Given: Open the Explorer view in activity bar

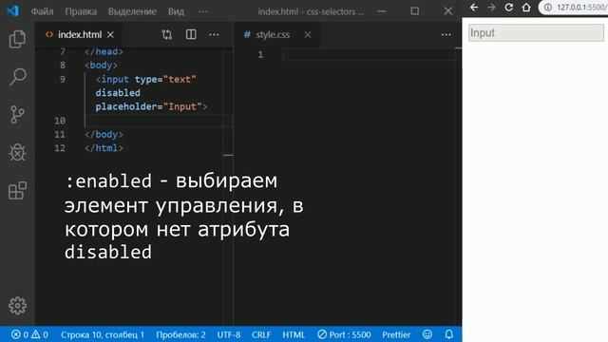Looking at the screenshot, I should [x=17, y=39].
